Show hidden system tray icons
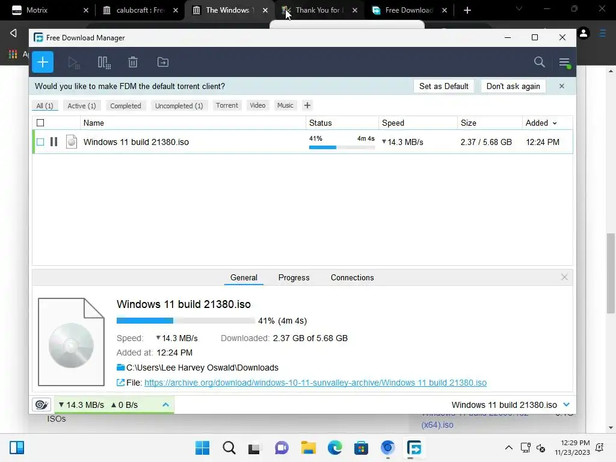The width and height of the screenshot is (616, 462). pyautogui.click(x=509, y=448)
